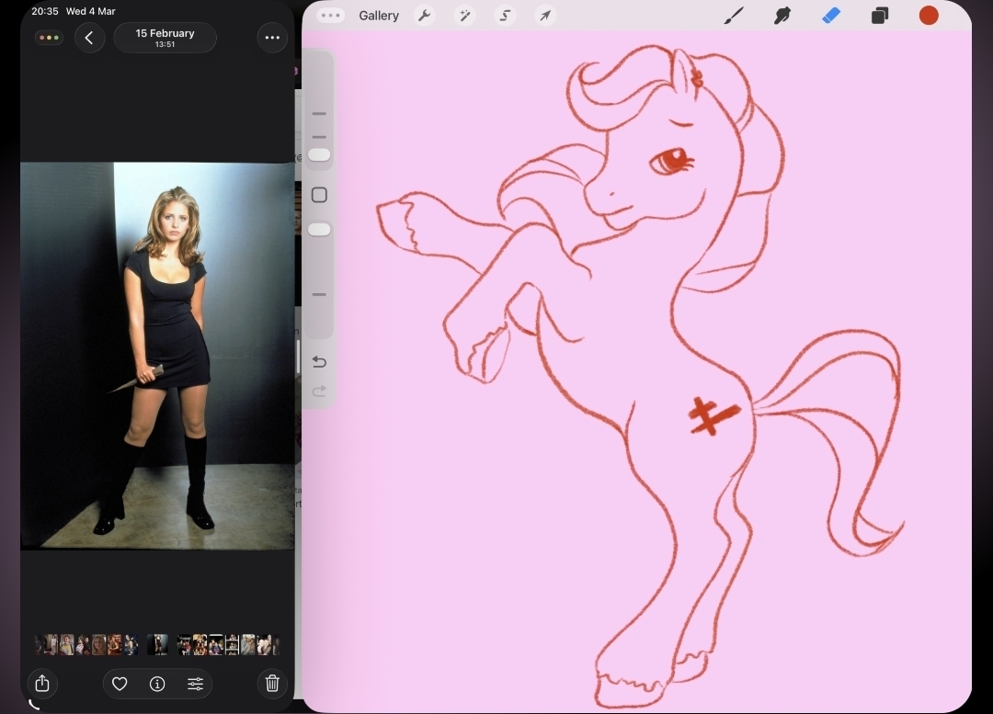Viewport: 993px width, 714px height.
Task: Open the multitasking dots above Gallery
Action: 330,16
